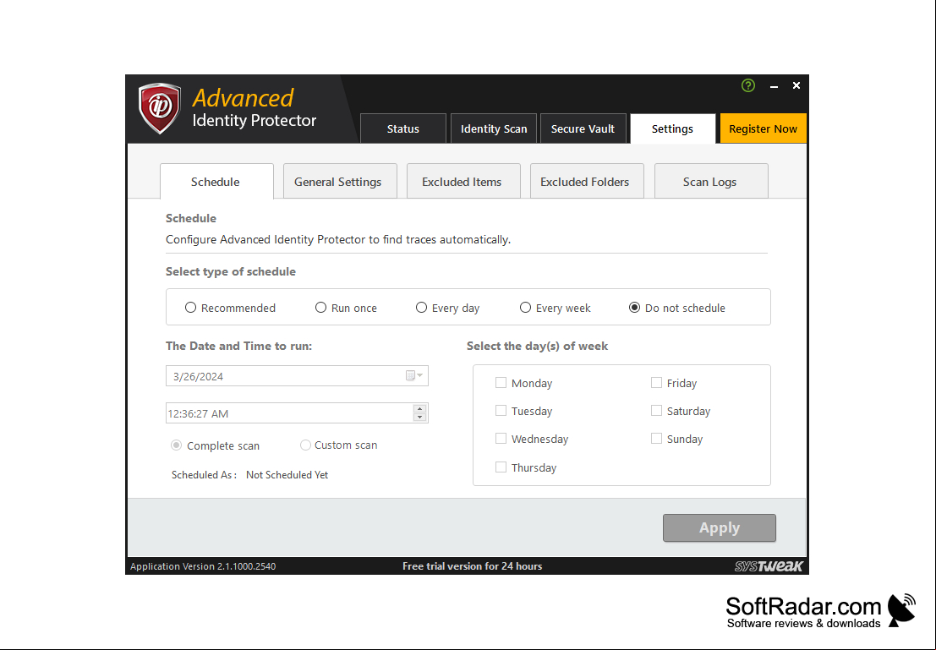The height and width of the screenshot is (650, 936).
Task: Tick the Friday checkbox
Action: click(656, 383)
